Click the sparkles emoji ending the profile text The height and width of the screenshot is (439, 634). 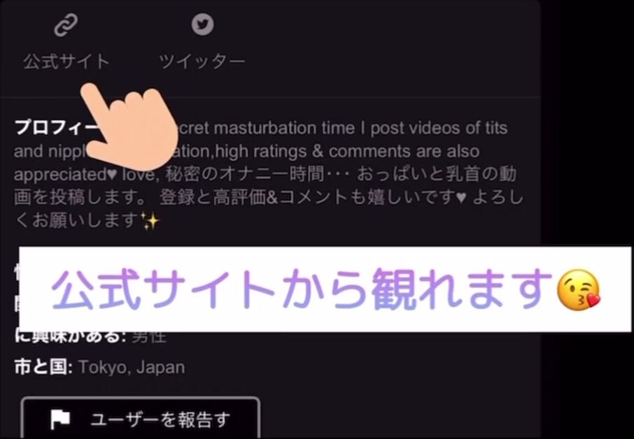[x=150, y=221]
